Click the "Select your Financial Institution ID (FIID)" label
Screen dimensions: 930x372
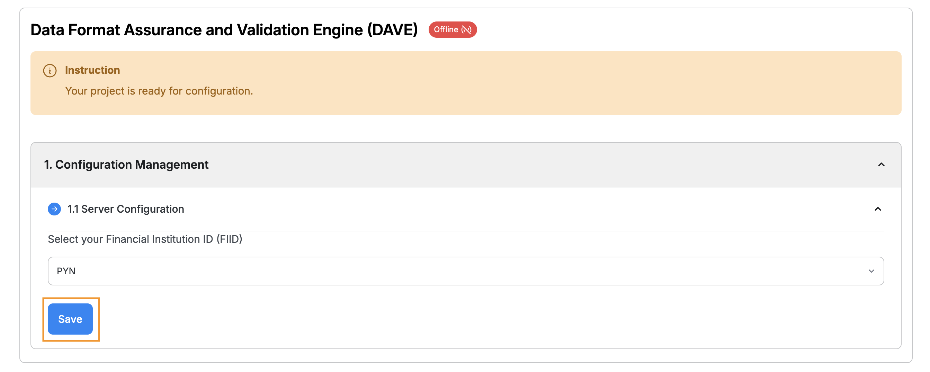tap(144, 239)
